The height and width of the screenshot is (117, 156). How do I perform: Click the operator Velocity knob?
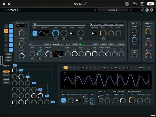click(x=22, y=56)
